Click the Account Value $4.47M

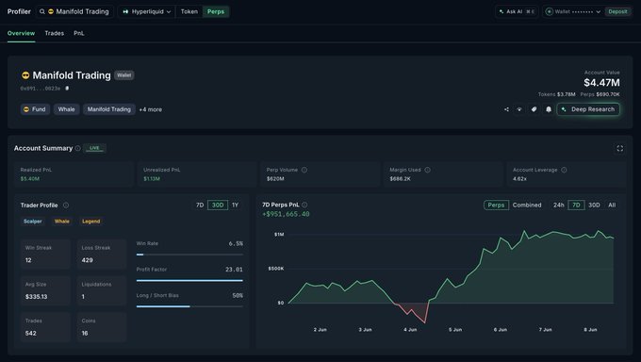601,83
